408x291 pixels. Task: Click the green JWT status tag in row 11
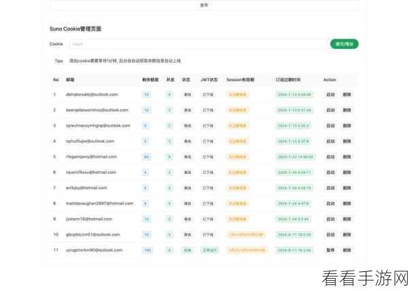(209, 250)
